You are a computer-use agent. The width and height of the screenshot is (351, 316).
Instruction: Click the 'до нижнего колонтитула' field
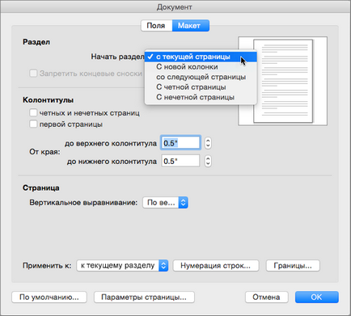coord(180,161)
